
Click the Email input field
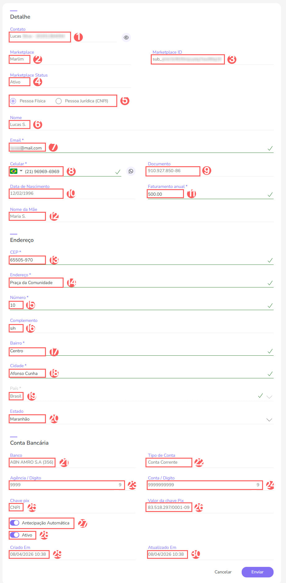27,148
